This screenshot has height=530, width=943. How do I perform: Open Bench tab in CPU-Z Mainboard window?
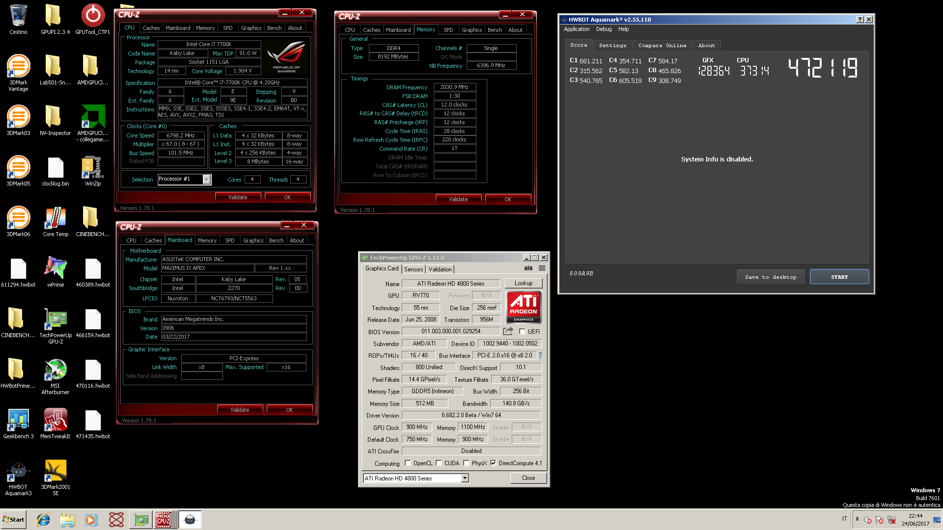tap(276, 240)
